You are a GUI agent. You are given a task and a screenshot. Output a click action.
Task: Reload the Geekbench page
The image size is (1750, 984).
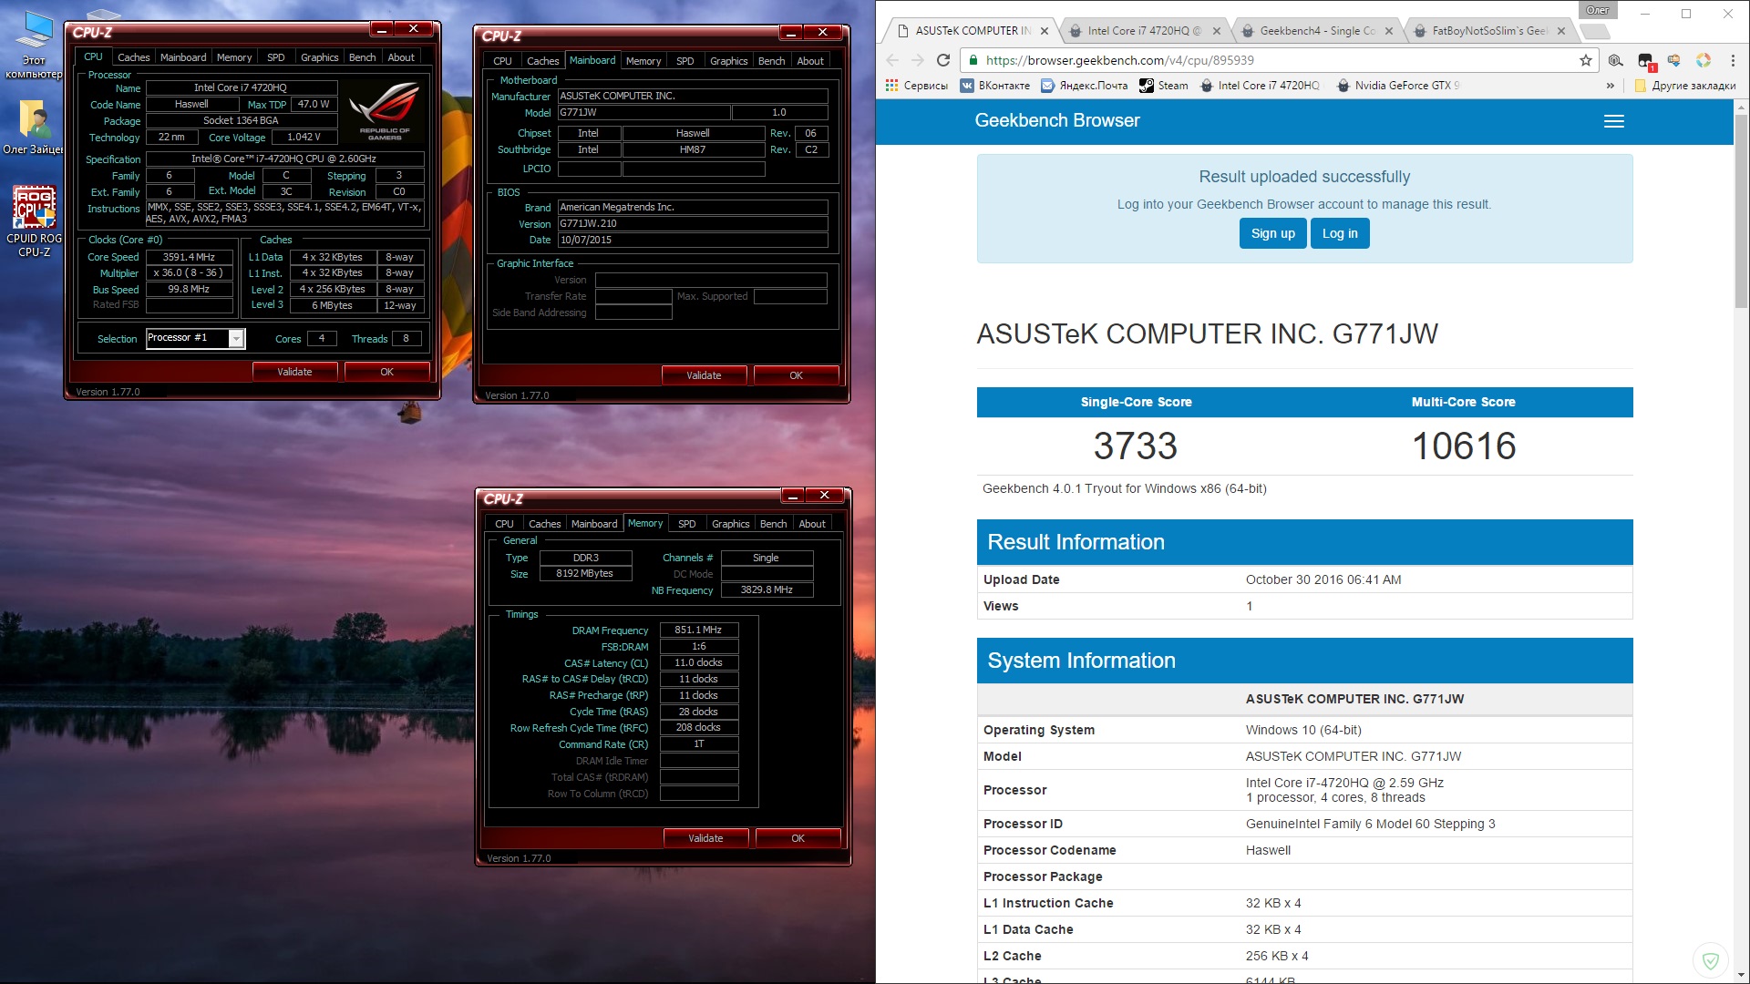943,60
